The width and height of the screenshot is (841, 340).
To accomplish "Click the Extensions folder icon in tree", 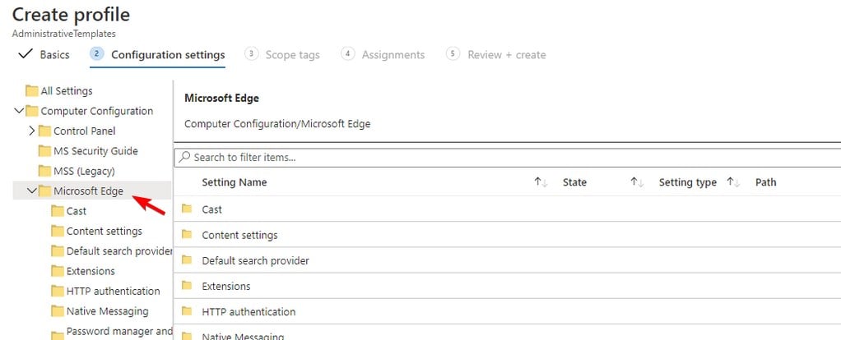I will [x=58, y=271].
